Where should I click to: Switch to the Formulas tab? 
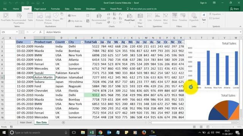point(55,9)
